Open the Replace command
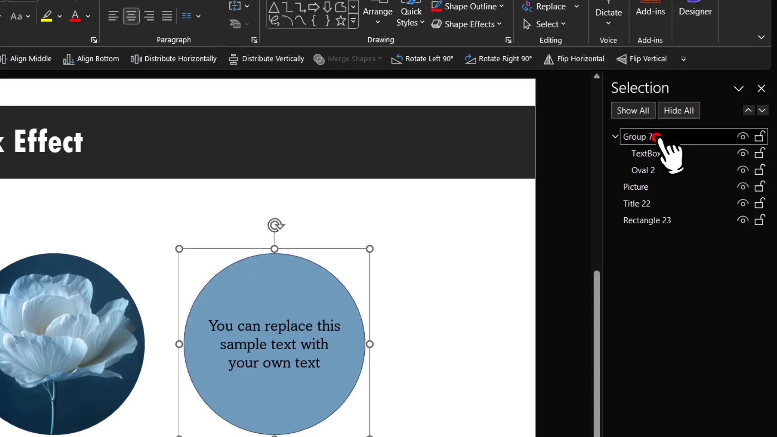Viewport: 777px width, 437px height. (x=544, y=6)
